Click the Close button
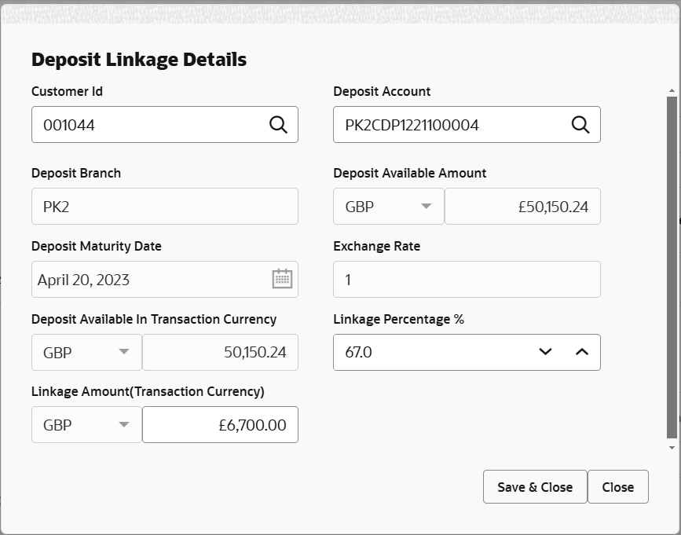681x535 pixels. click(618, 486)
